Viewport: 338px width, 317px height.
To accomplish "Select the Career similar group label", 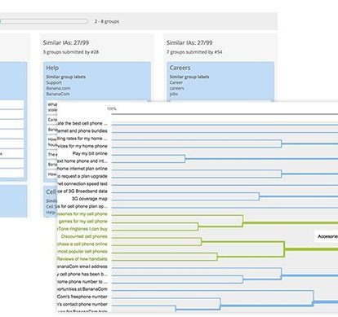I will (x=176, y=82).
